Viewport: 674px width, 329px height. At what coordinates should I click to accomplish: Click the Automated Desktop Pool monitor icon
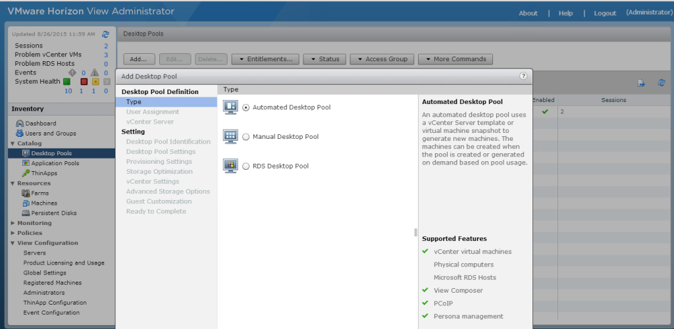(x=230, y=107)
